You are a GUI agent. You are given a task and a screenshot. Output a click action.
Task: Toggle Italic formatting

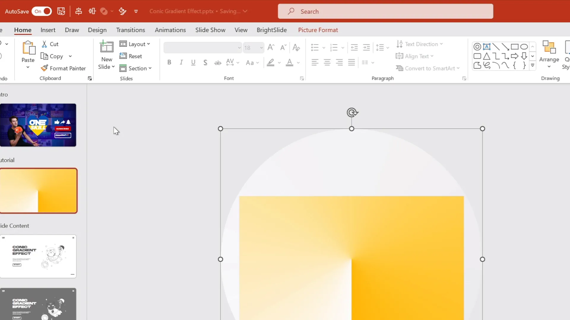click(x=181, y=63)
